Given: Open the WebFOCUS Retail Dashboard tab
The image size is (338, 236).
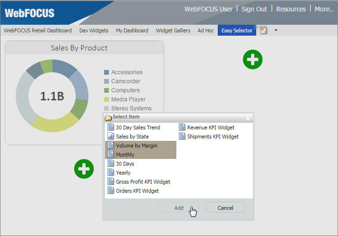Looking at the screenshot, I should (38, 30).
